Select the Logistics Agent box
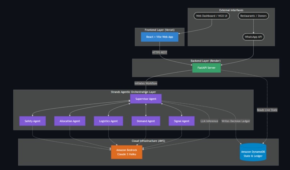 pos(108,121)
